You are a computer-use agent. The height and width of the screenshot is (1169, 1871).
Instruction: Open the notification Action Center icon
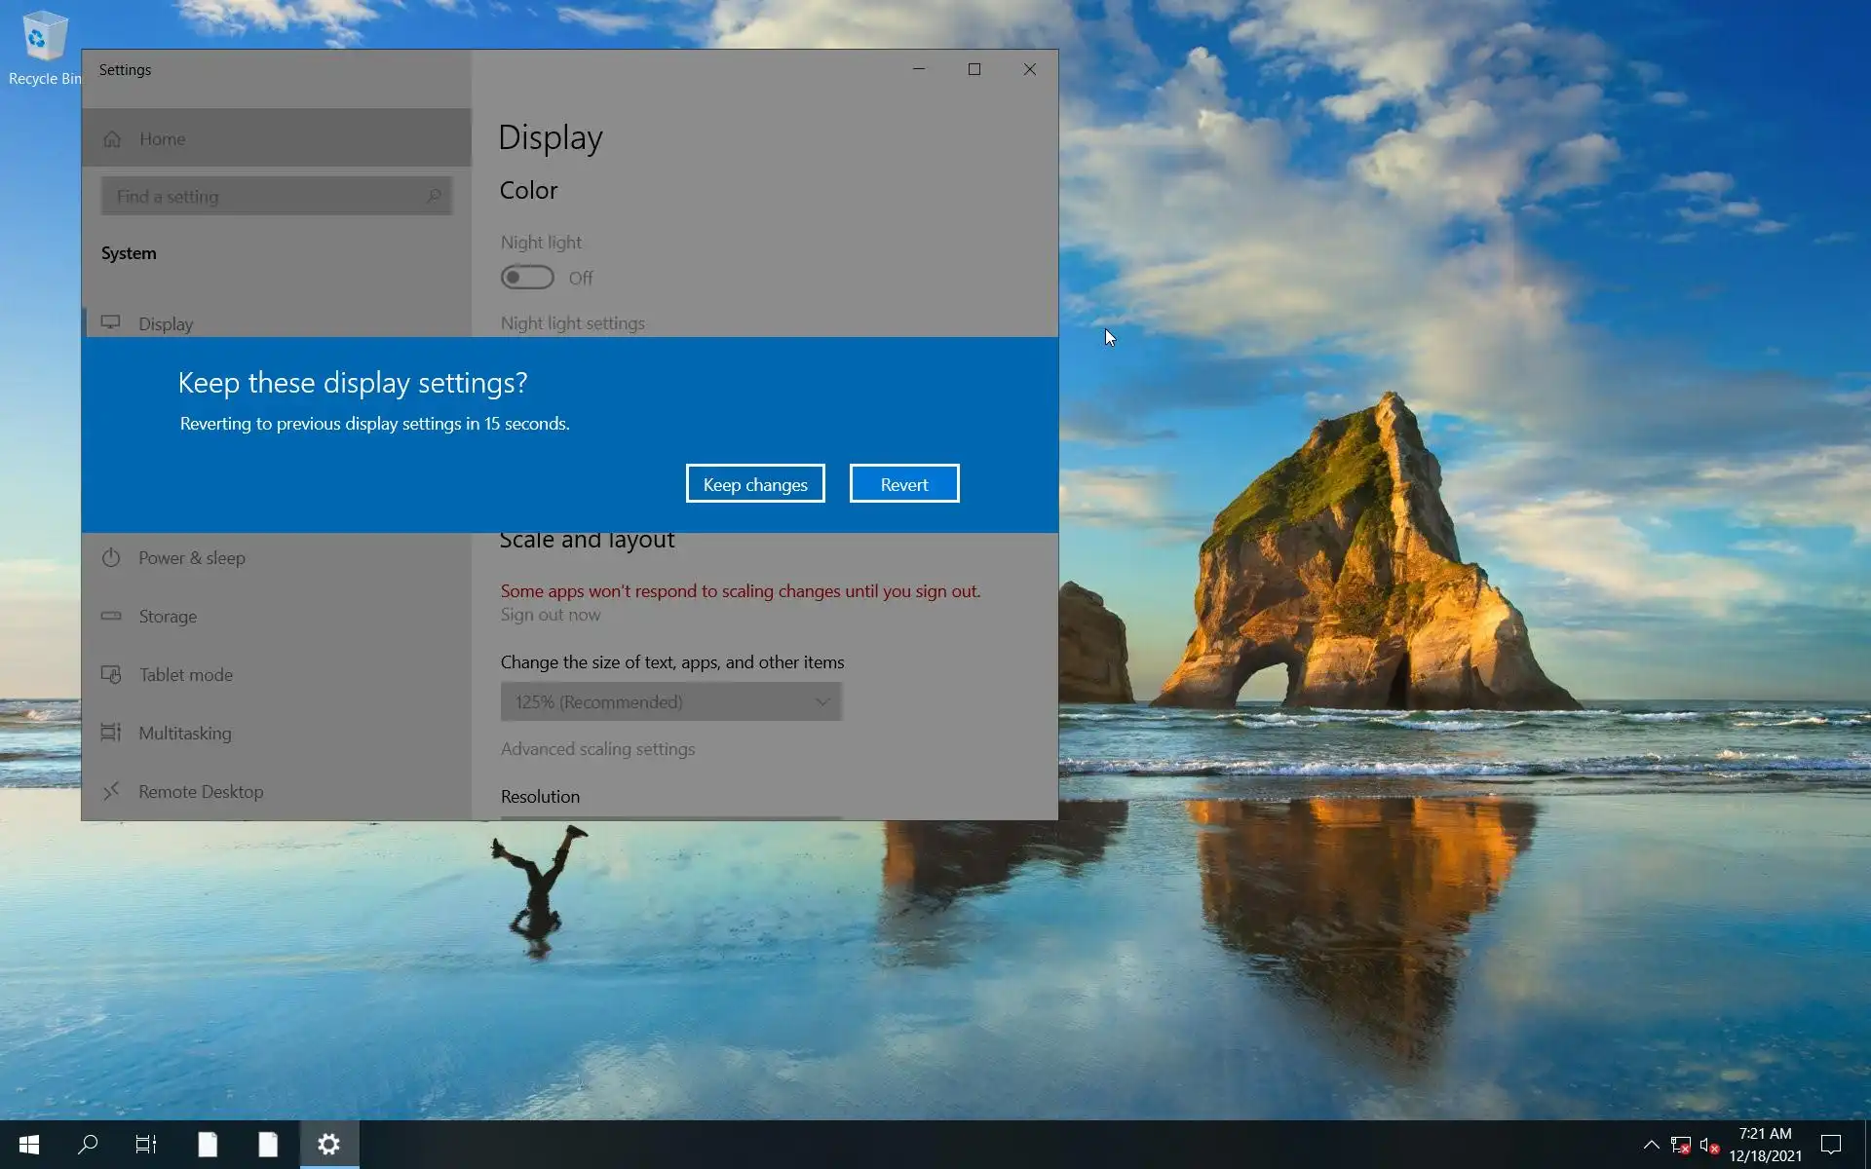pyautogui.click(x=1831, y=1145)
